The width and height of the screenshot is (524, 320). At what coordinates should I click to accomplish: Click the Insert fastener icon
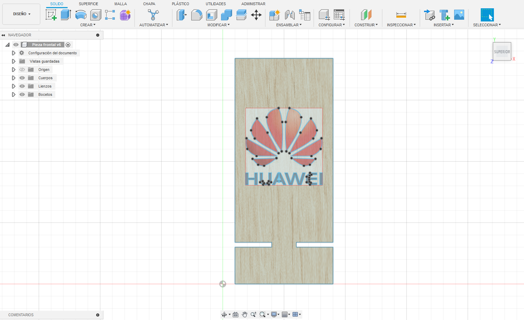tap(444, 15)
